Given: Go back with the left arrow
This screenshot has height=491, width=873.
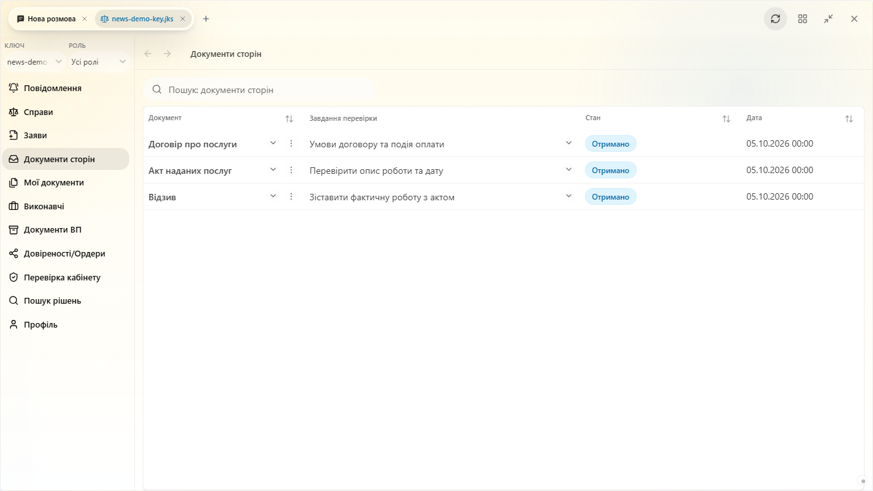Looking at the screenshot, I should coord(148,54).
